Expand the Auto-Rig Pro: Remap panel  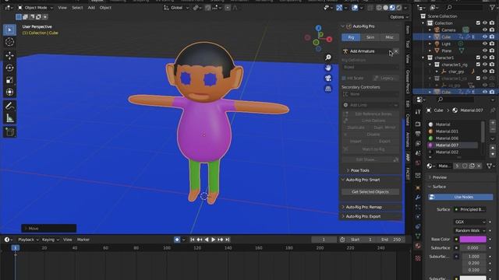[364, 207]
